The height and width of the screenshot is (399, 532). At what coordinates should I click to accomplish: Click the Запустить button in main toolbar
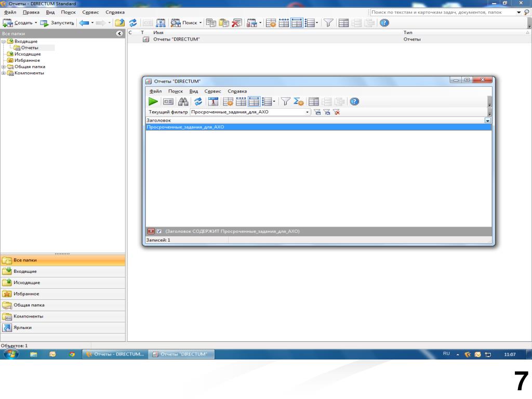[x=57, y=23]
